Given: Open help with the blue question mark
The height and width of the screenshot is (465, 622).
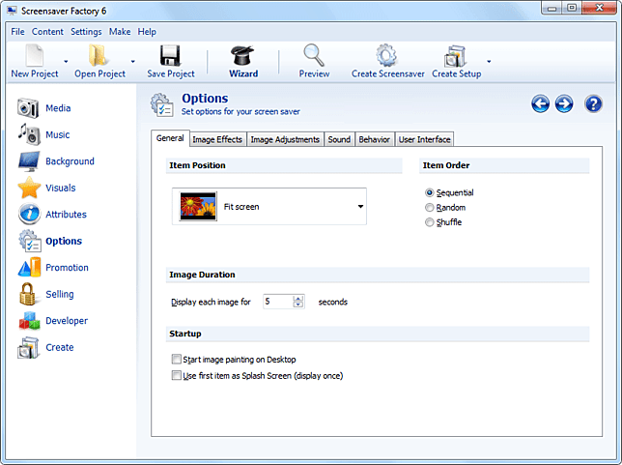Looking at the screenshot, I should pyautogui.click(x=593, y=104).
